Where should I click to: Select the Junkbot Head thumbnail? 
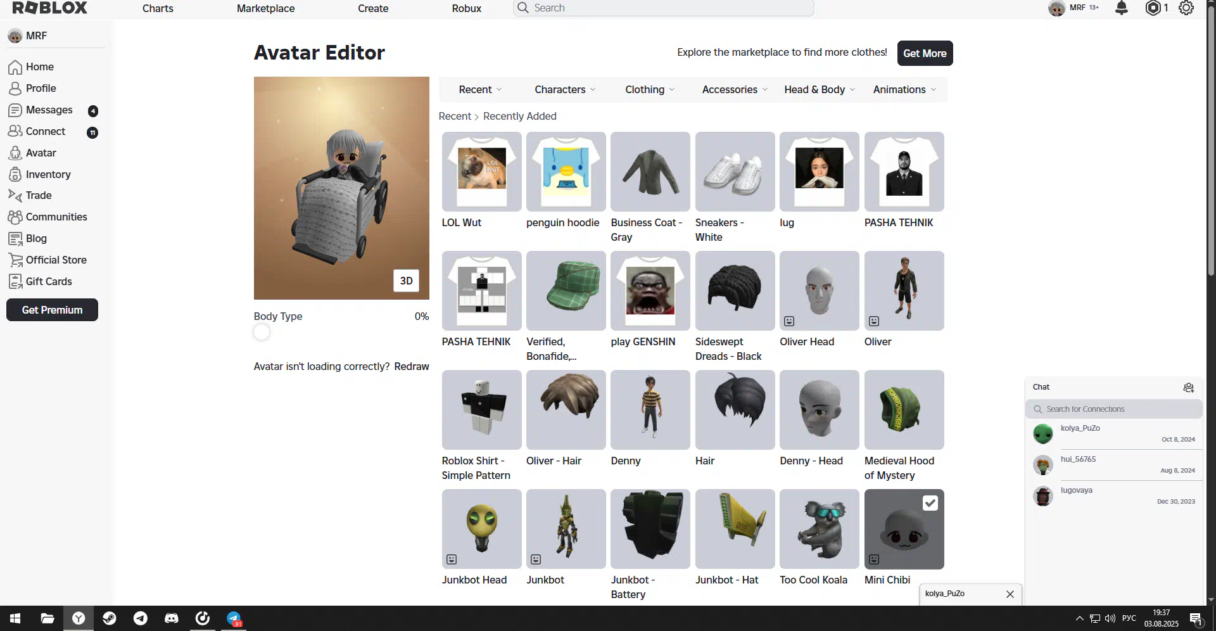481,529
